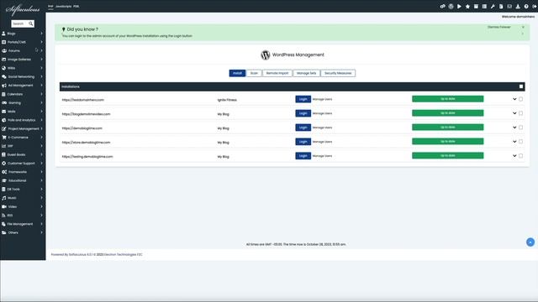Click the Softaculous logo
The height and width of the screenshot is (302, 538).
pos(23,9)
